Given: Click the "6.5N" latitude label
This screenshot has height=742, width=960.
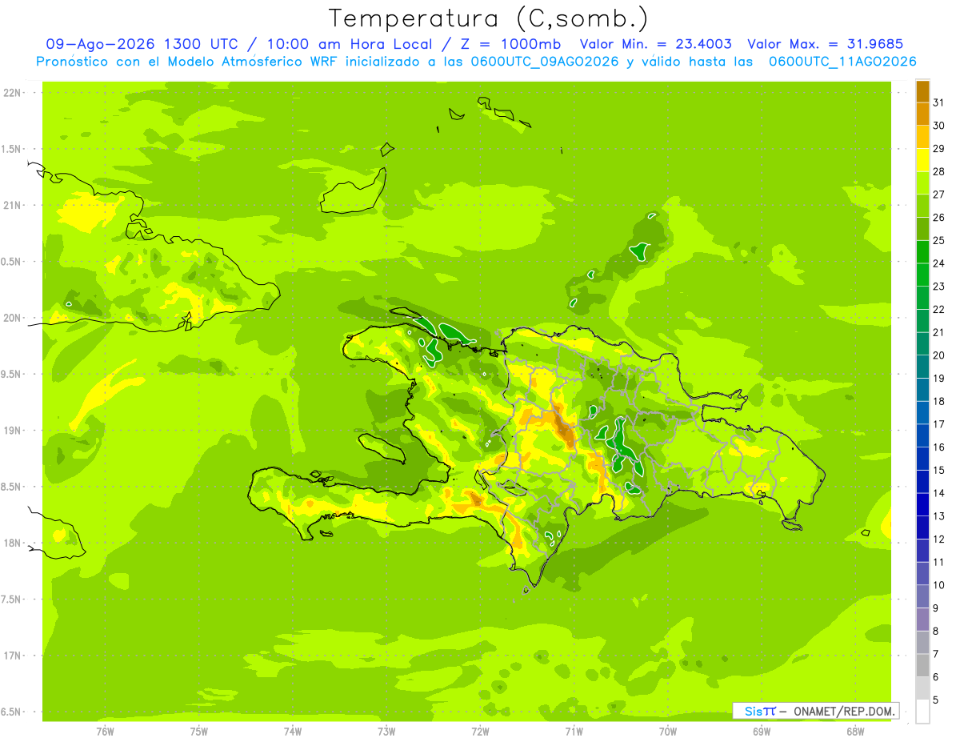Looking at the screenshot, I should coord(11,712).
